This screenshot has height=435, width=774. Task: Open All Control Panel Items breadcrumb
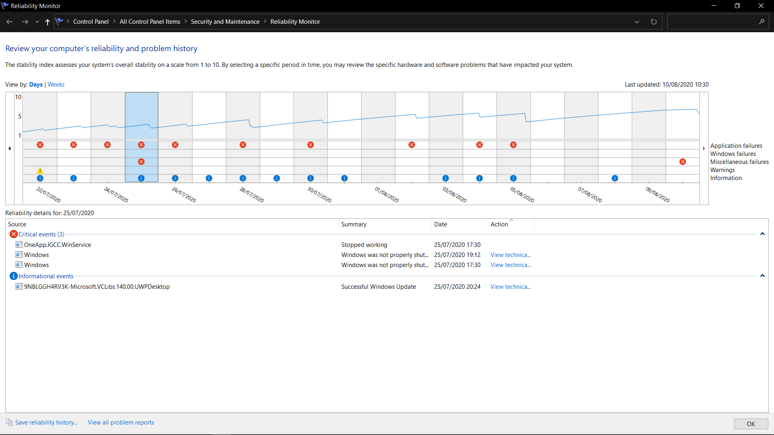pyautogui.click(x=150, y=22)
